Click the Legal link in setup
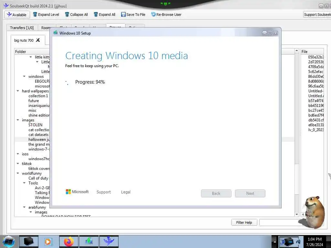This screenshot has width=331, height=248. tap(126, 192)
